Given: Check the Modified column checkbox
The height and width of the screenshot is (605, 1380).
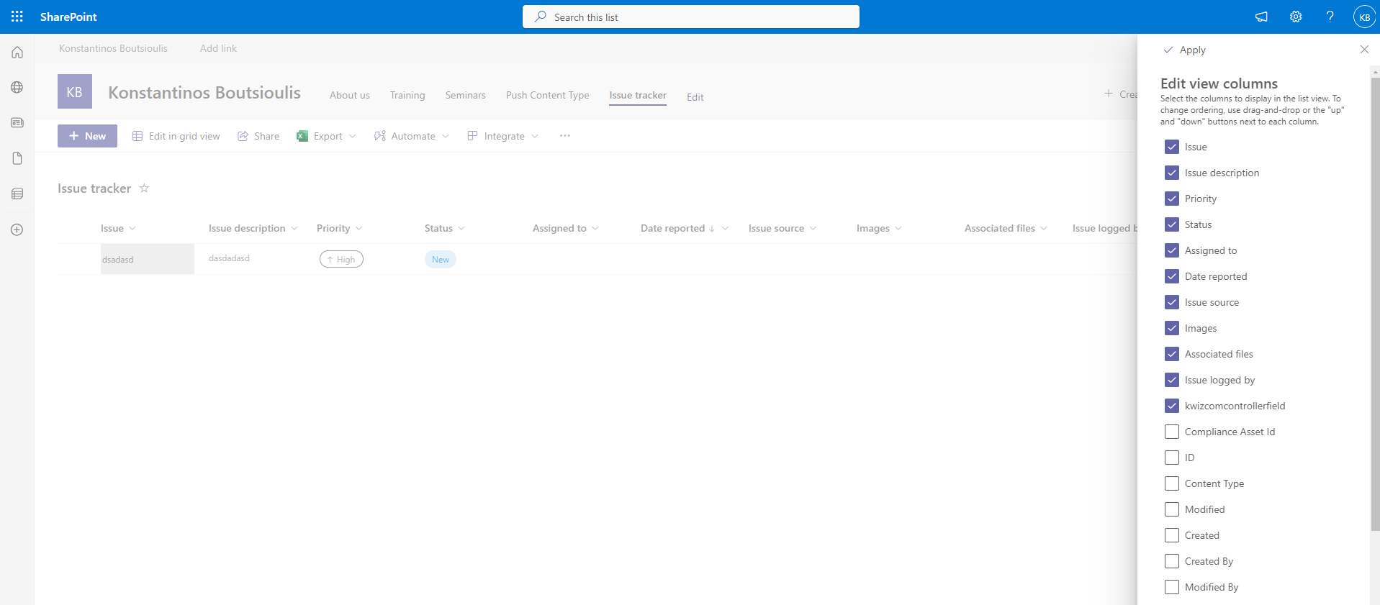Looking at the screenshot, I should pos(1172,509).
